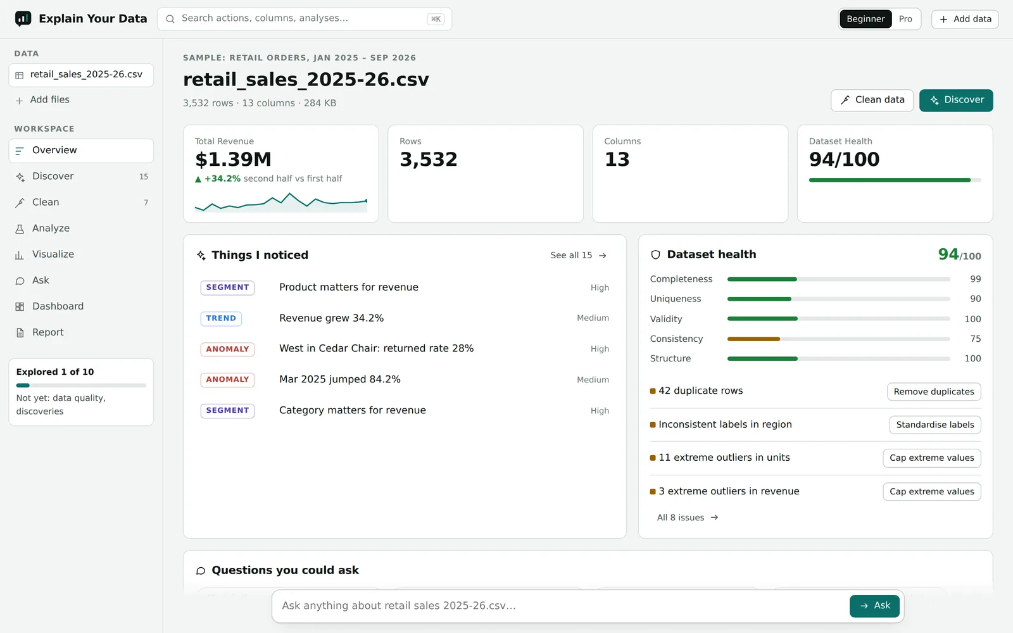Open the Overview workspace item
Viewport: 1013px width, 633px height.
[x=81, y=151]
